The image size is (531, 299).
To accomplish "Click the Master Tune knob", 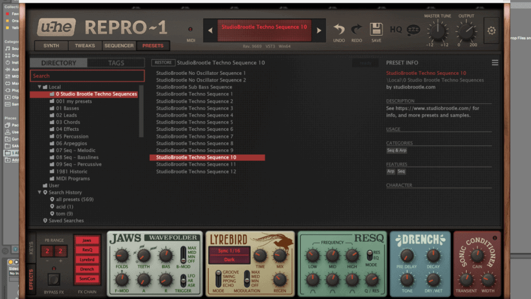I will 437,31.
